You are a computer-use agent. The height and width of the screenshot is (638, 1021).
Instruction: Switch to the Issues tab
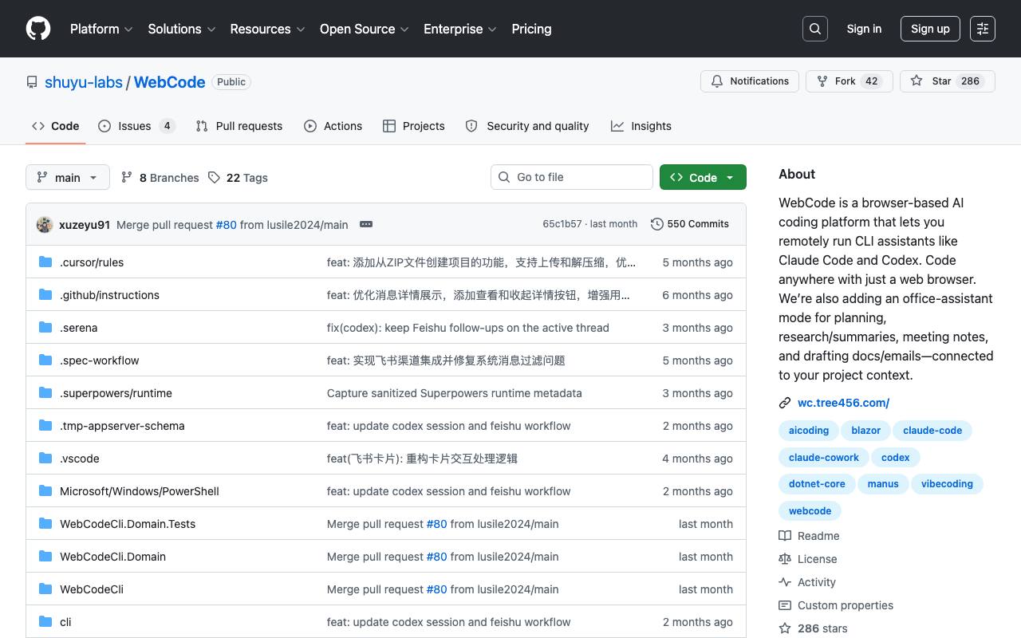[x=136, y=126]
